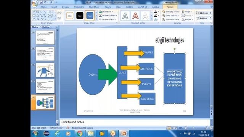Select the Isosceles Triangle shape
Image resolution: width=244 pixels, height=137 pixels.
coord(37,16)
